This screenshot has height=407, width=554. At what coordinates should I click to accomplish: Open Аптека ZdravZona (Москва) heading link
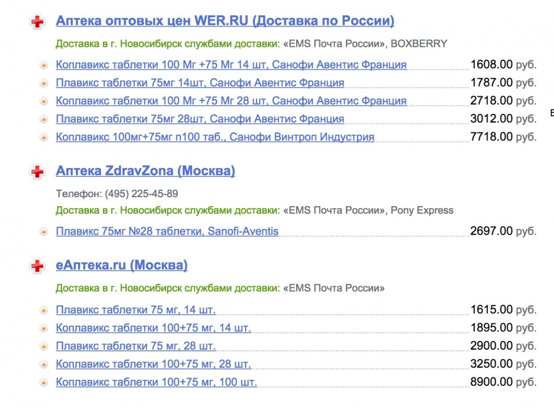[x=145, y=171]
